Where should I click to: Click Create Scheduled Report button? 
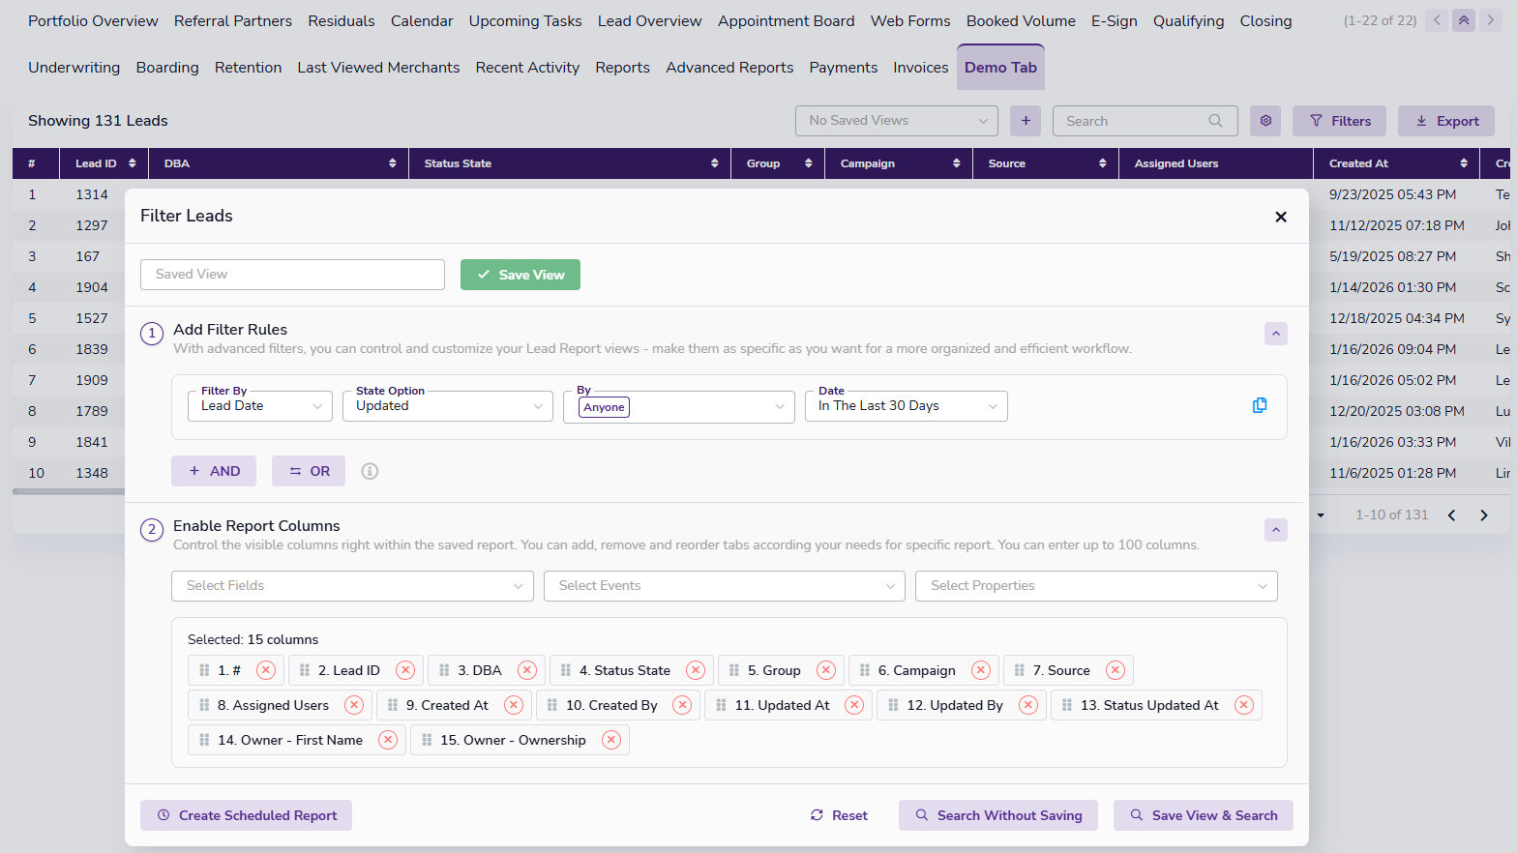pos(246,815)
